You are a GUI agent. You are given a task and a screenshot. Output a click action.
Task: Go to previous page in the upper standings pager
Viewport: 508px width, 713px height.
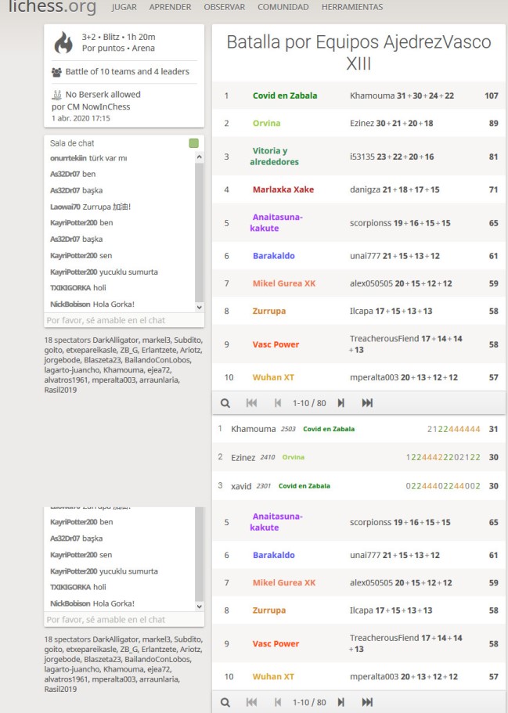[x=277, y=403]
